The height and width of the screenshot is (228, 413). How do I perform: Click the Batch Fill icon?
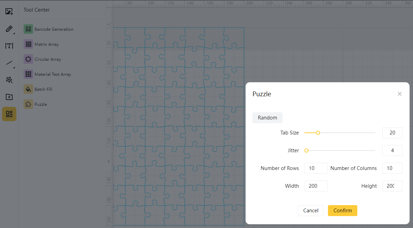tap(28, 89)
